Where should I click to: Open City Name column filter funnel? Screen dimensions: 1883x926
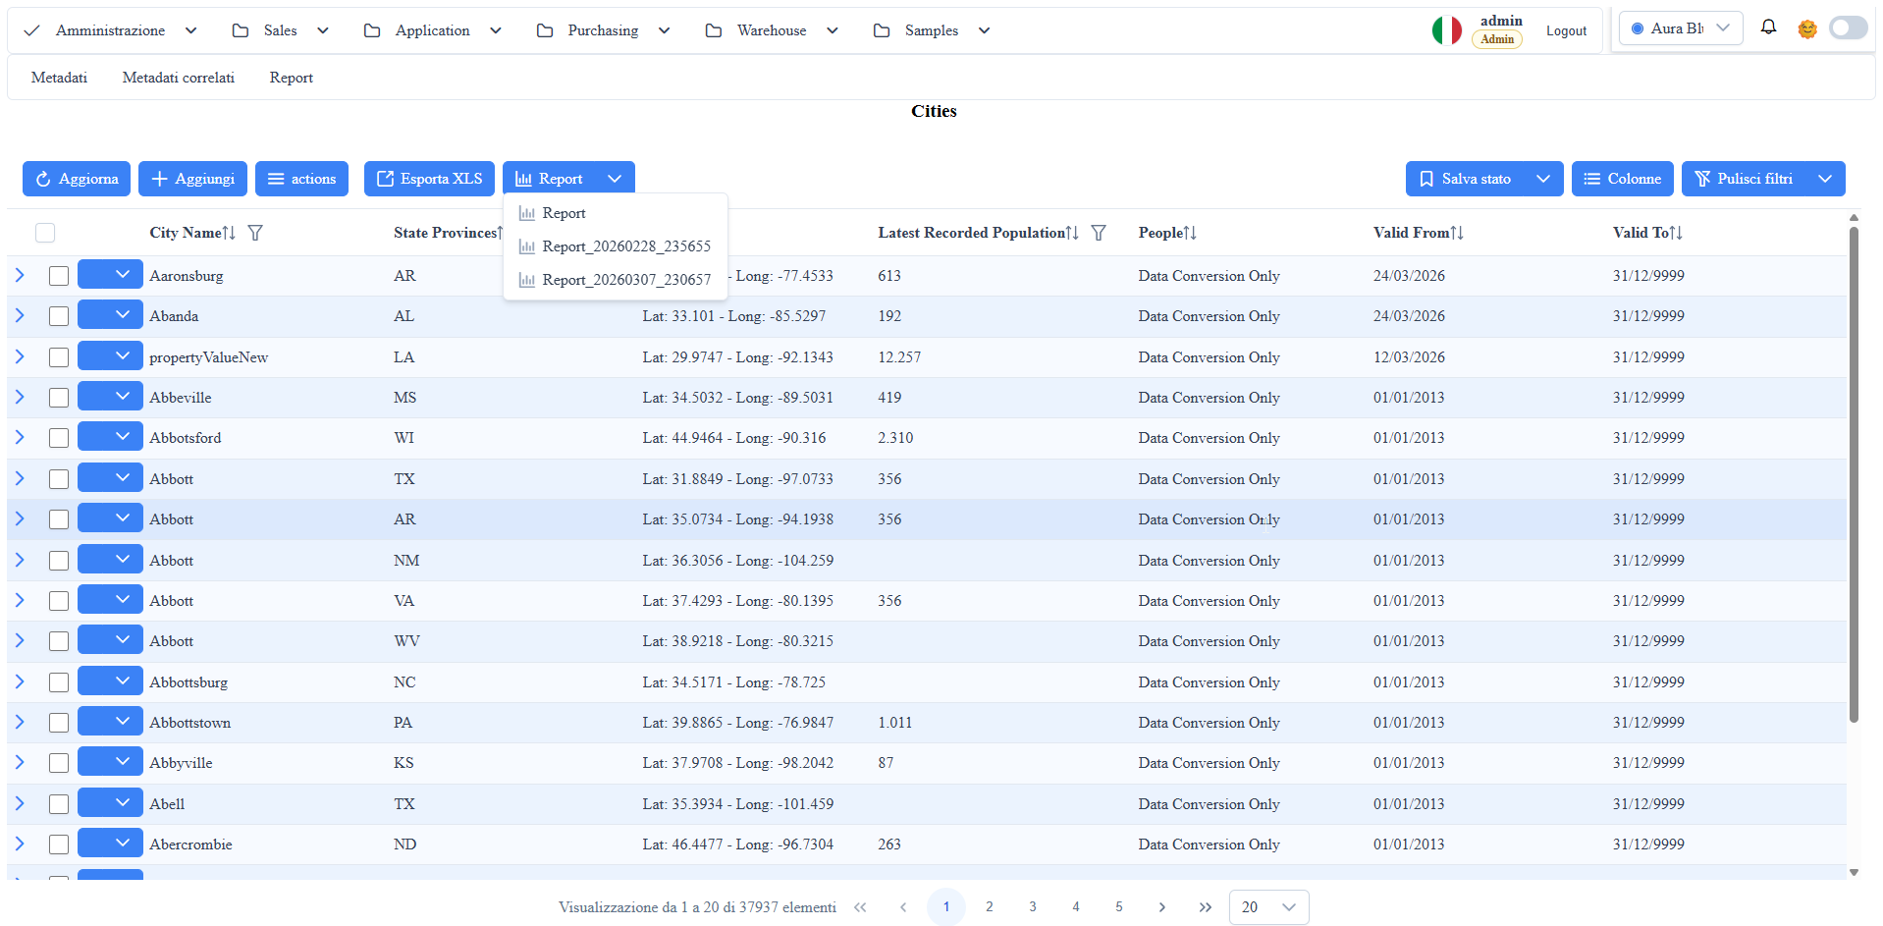point(255,233)
